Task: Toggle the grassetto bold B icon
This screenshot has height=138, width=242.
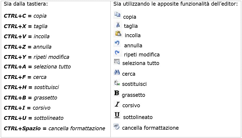Action: pos(117,93)
